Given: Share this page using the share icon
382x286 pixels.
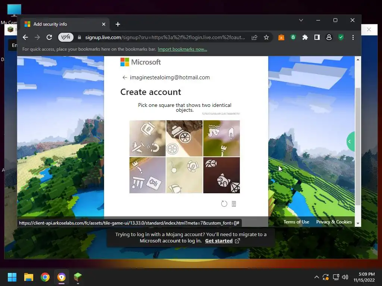Looking at the screenshot, I should [x=254, y=37].
